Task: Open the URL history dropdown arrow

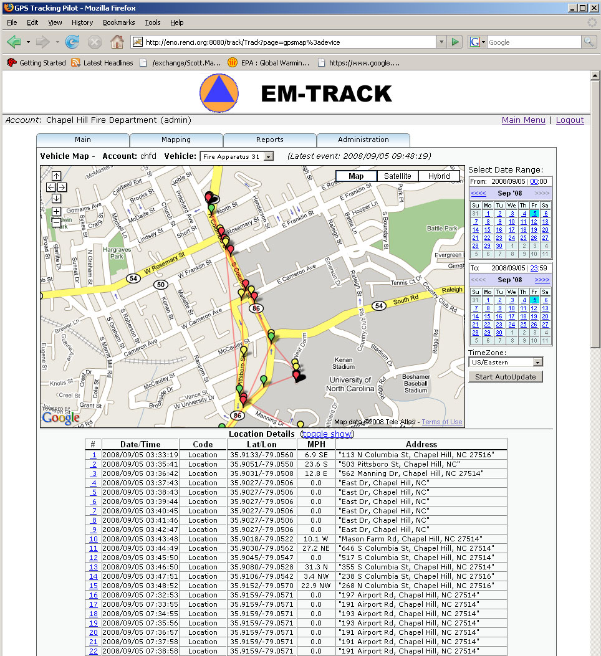Action: coord(441,42)
